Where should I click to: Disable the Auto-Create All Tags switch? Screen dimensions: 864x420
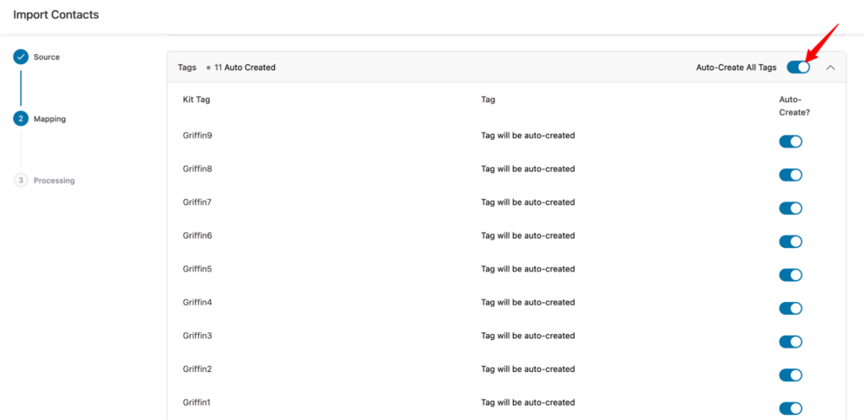(x=798, y=67)
